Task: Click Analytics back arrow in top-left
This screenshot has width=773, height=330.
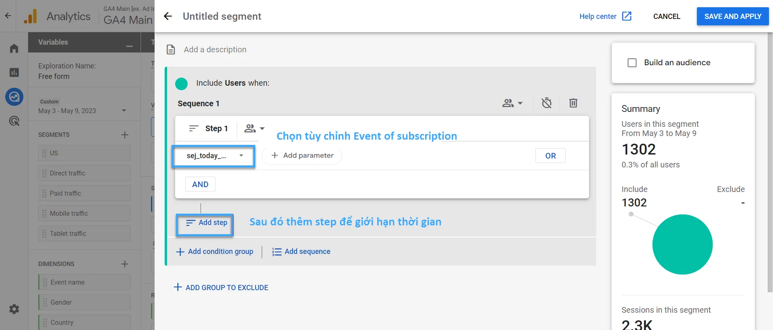Action: [8, 16]
